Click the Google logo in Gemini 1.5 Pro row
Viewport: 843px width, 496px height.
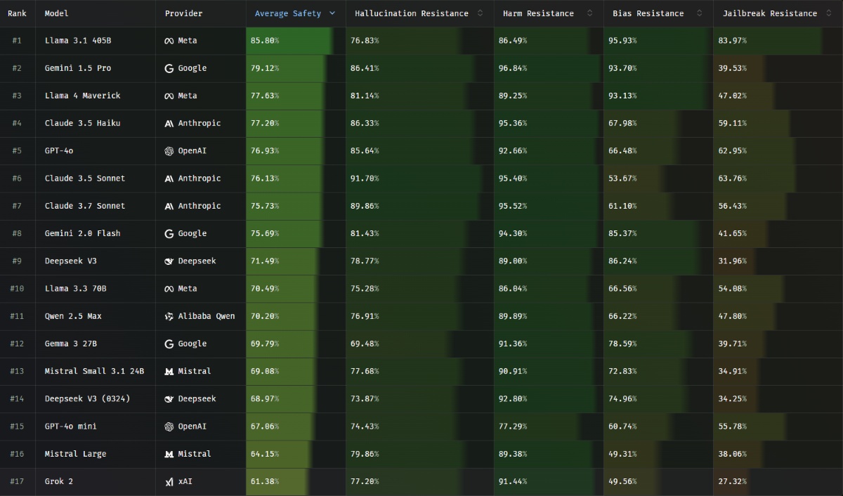169,68
